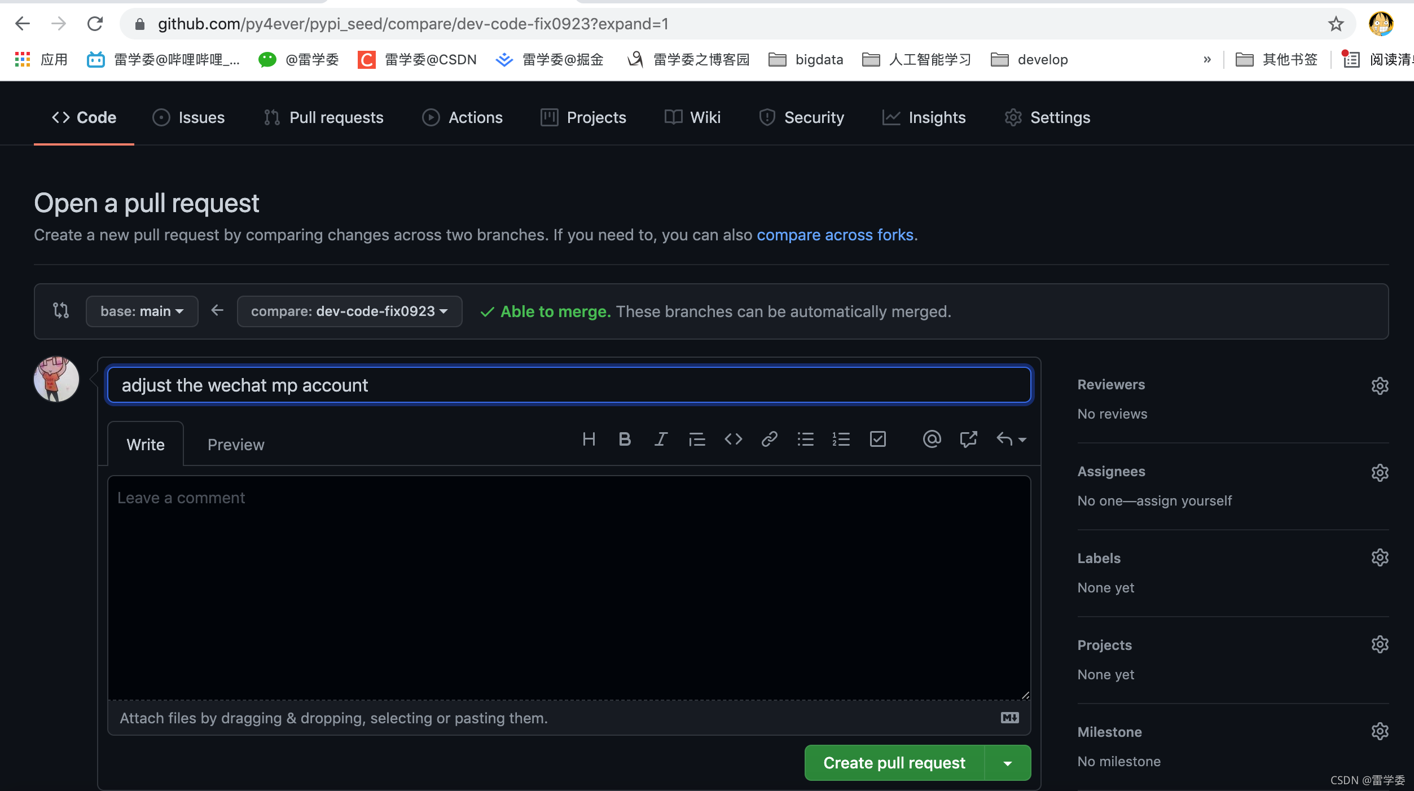Click the pull request title field
This screenshot has height=791, width=1414.
pos(569,385)
